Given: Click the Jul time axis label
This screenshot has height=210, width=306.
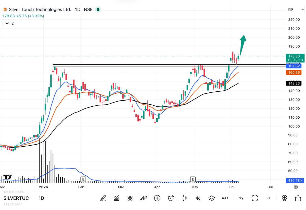Looking at the screenshot, I should [270, 187].
